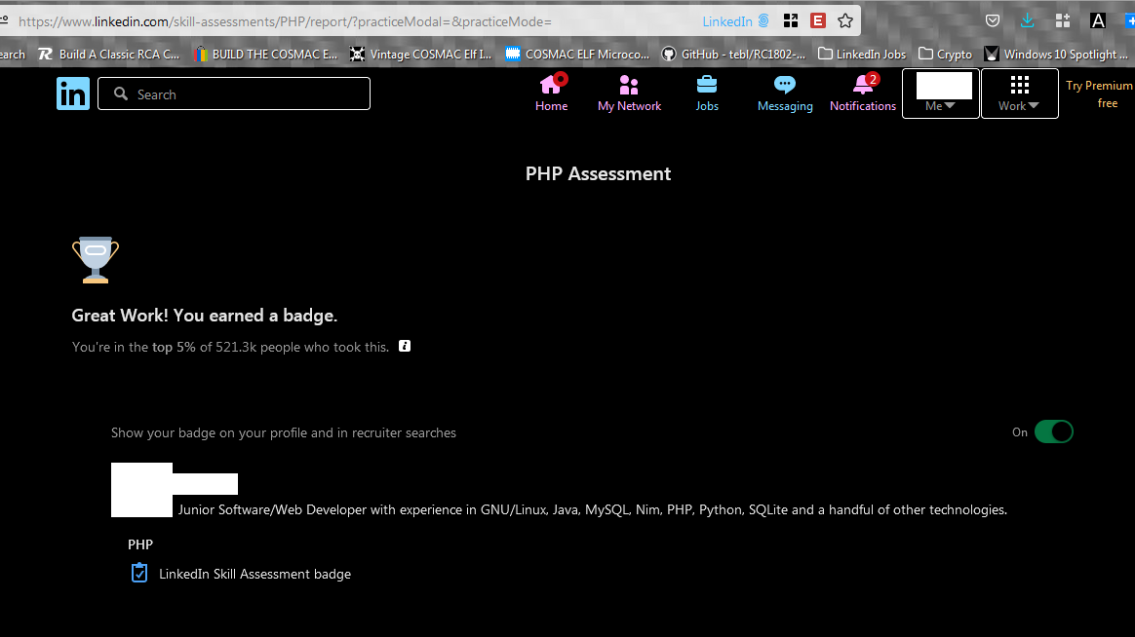Click the 'Great Work! You earned a badge.' text
The height and width of the screenshot is (637, 1135).
(x=204, y=316)
